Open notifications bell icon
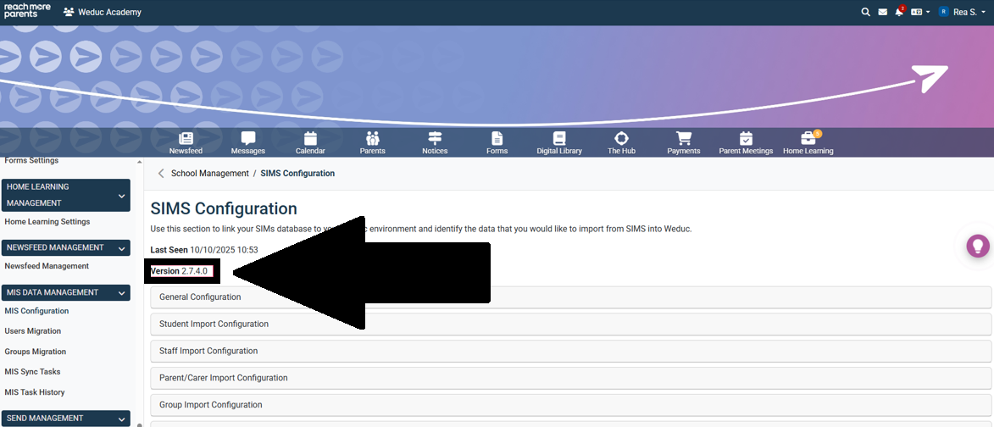994x427 pixels. coord(899,13)
